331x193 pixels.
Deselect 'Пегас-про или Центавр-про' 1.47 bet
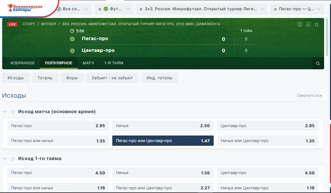click(x=163, y=141)
